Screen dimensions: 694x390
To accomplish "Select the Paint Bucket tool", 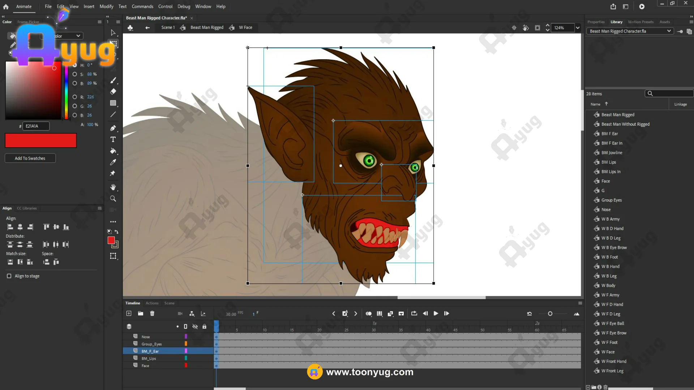I will [x=113, y=151].
